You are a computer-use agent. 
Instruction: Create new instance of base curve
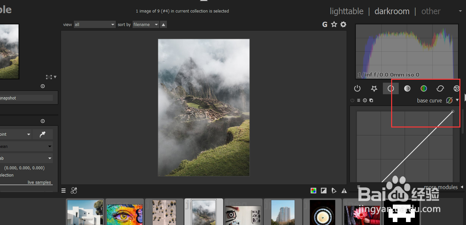pos(371,100)
